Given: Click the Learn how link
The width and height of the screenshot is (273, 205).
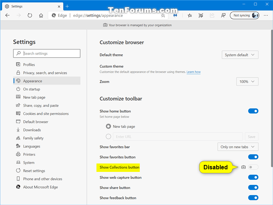Looking at the screenshot, I should pyautogui.click(x=193, y=72).
